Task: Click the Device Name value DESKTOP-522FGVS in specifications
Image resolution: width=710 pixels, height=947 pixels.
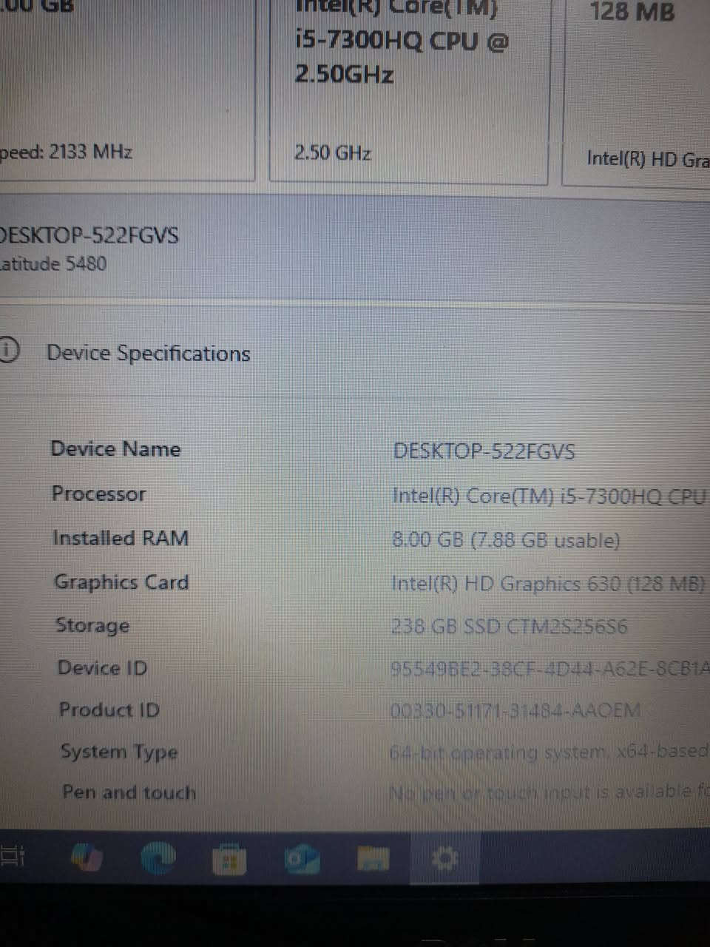Action: 484,451
